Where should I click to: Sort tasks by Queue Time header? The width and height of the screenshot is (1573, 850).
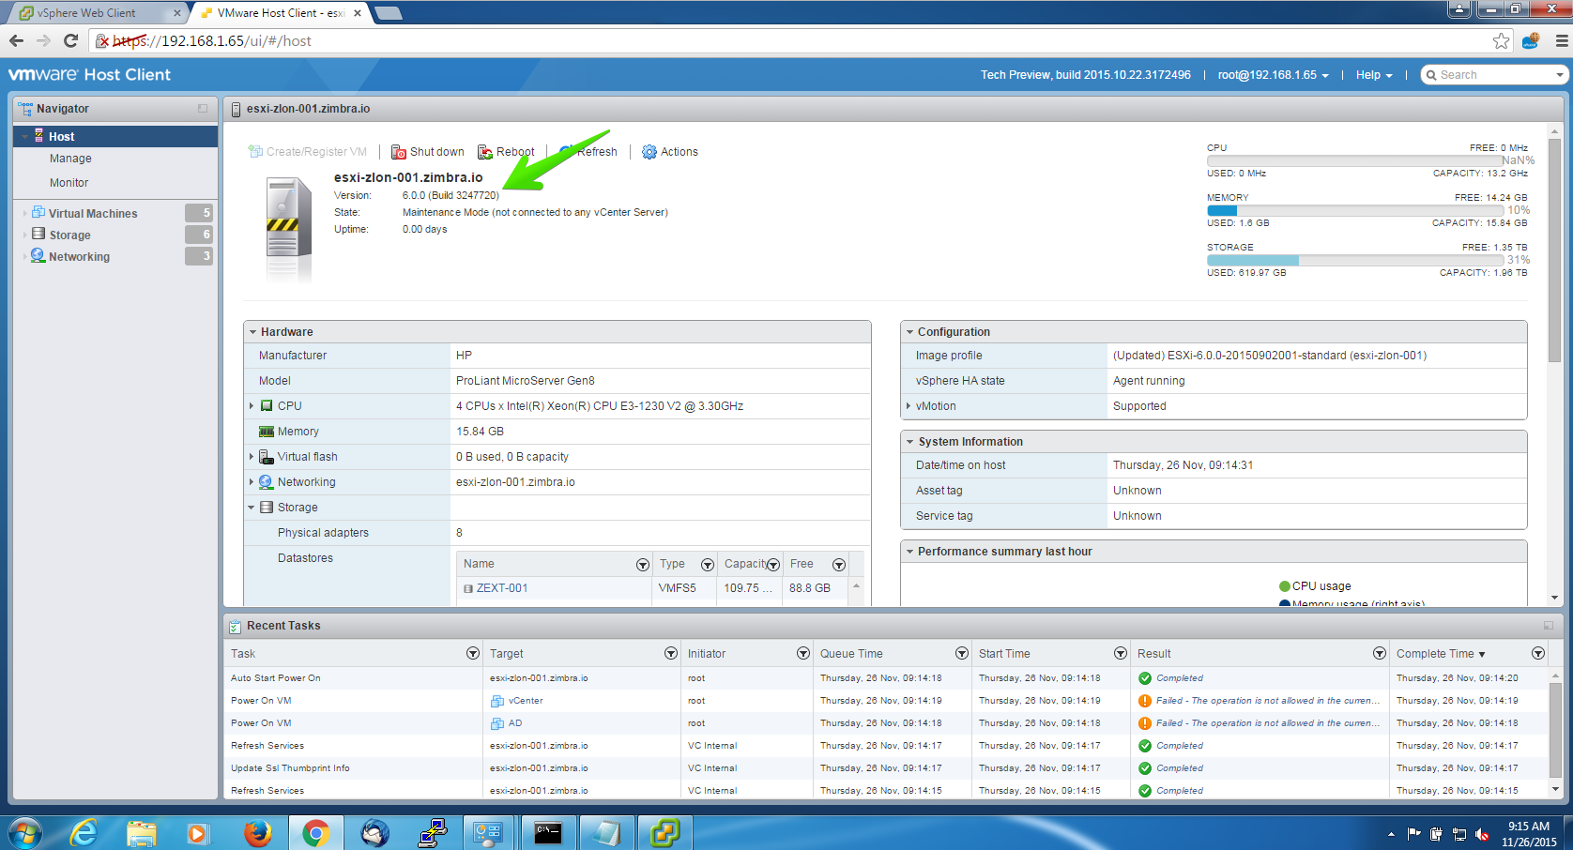(x=851, y=654)
